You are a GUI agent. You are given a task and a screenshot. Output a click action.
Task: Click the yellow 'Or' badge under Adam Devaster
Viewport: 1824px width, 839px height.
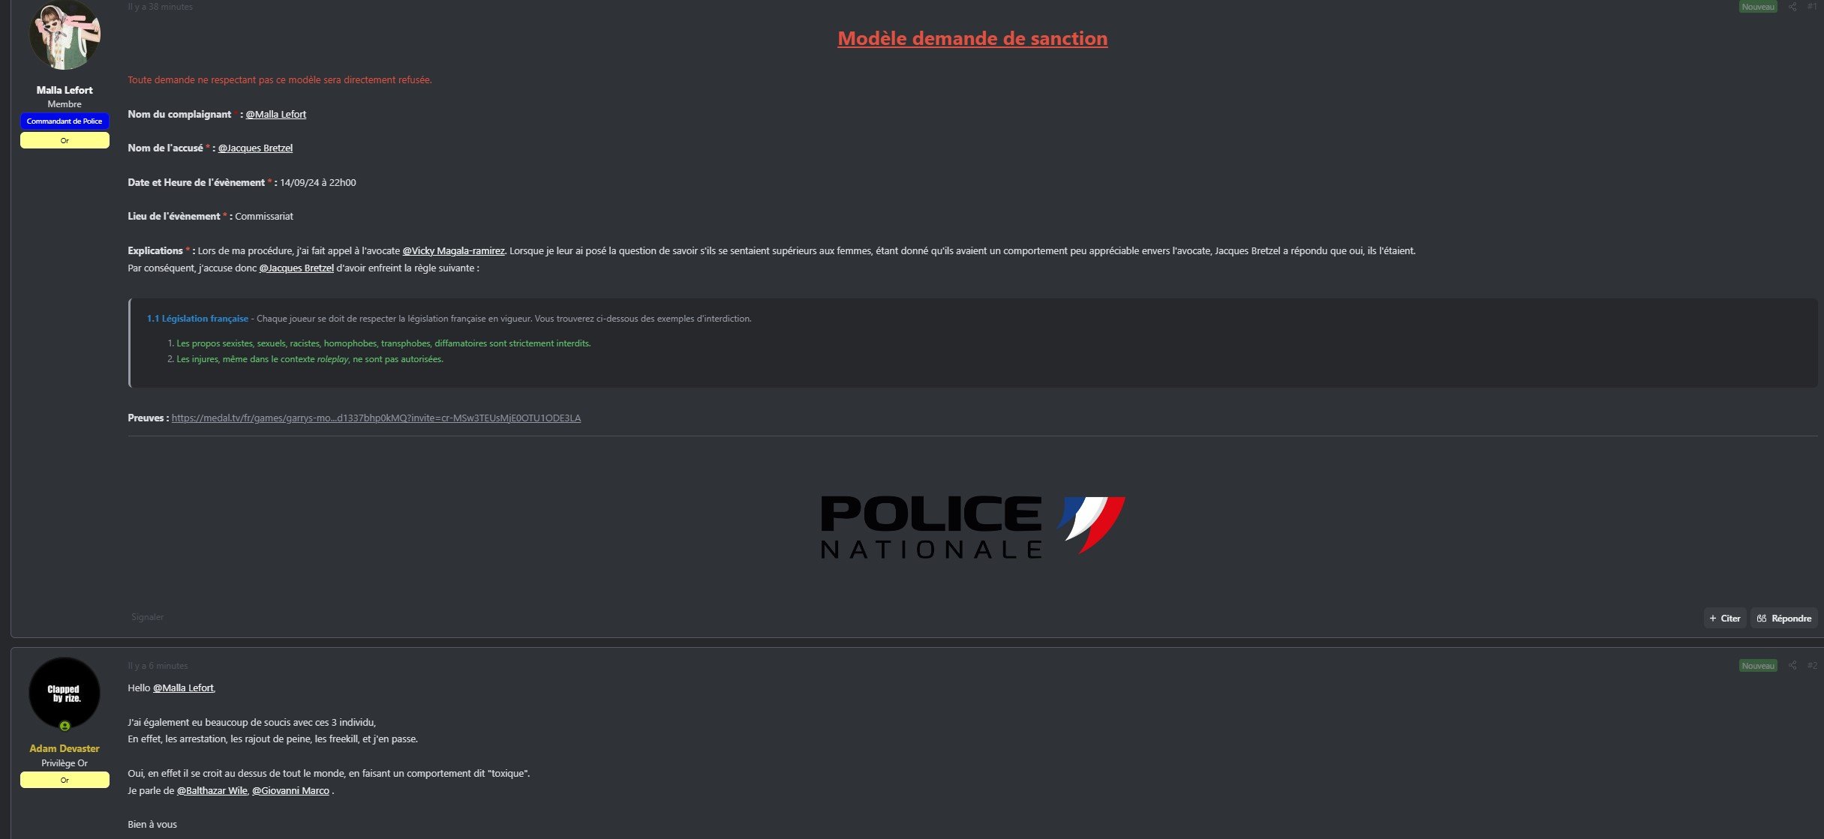65,780
